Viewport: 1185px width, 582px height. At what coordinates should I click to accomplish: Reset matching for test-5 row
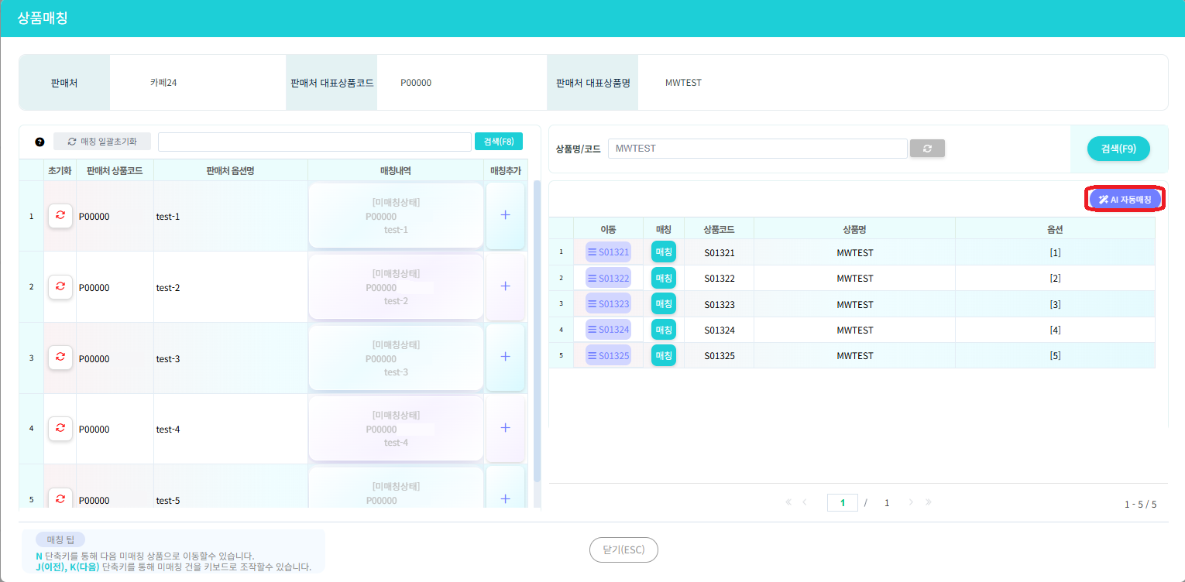[x=60, y=500]
